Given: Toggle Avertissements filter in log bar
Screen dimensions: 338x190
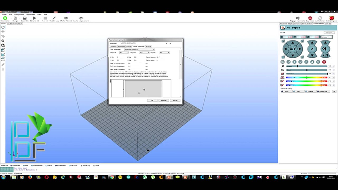Looking at the screenshot, I should coord(37,165).
